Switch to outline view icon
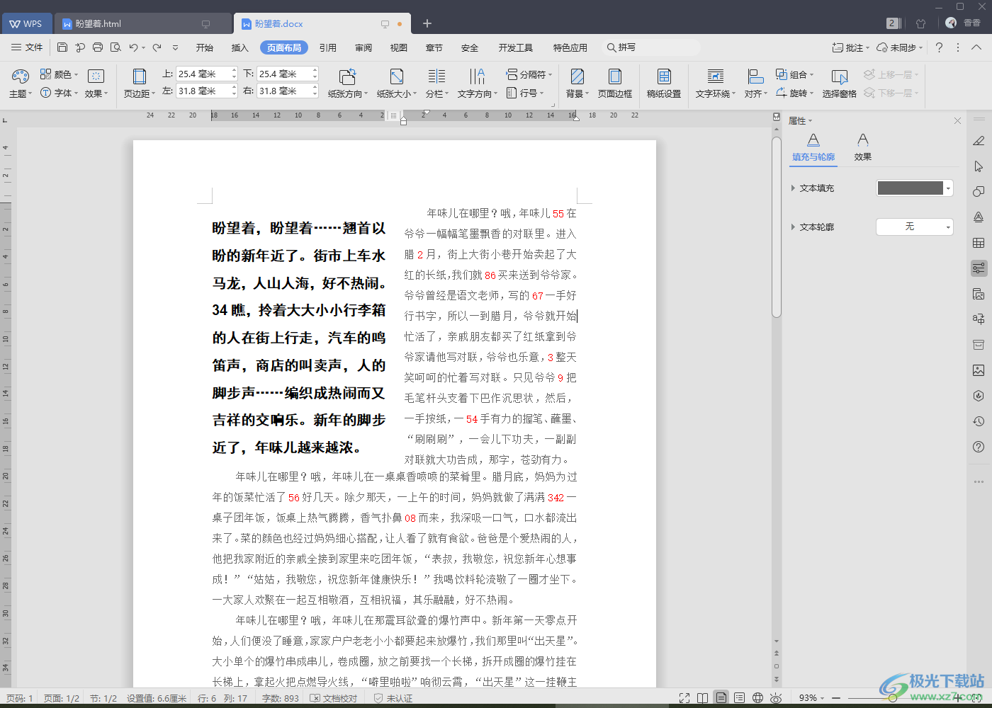The image size is (992, 708). coord(739,698)
